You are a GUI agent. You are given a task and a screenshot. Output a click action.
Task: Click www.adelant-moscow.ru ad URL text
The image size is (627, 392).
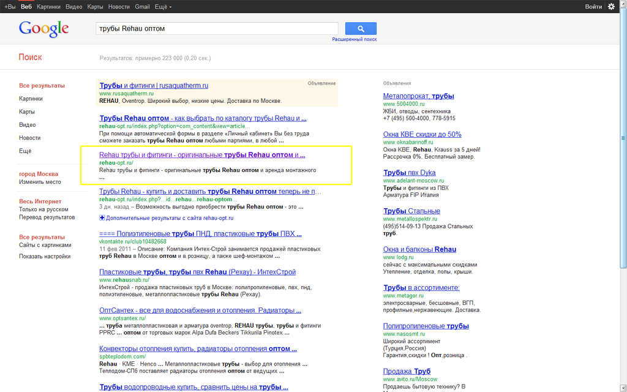click(413, 181)
